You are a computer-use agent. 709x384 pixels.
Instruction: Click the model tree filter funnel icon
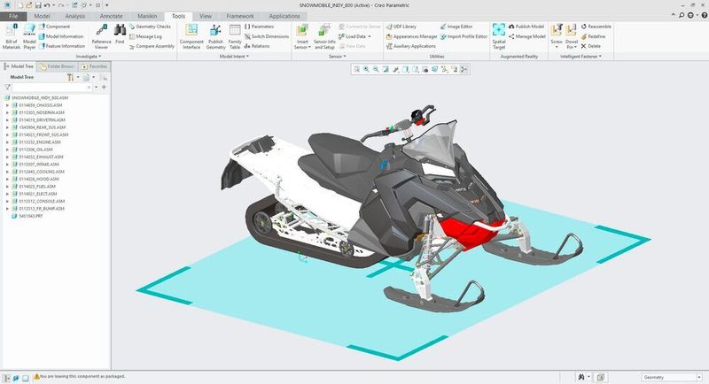click(x=7, y=87)
